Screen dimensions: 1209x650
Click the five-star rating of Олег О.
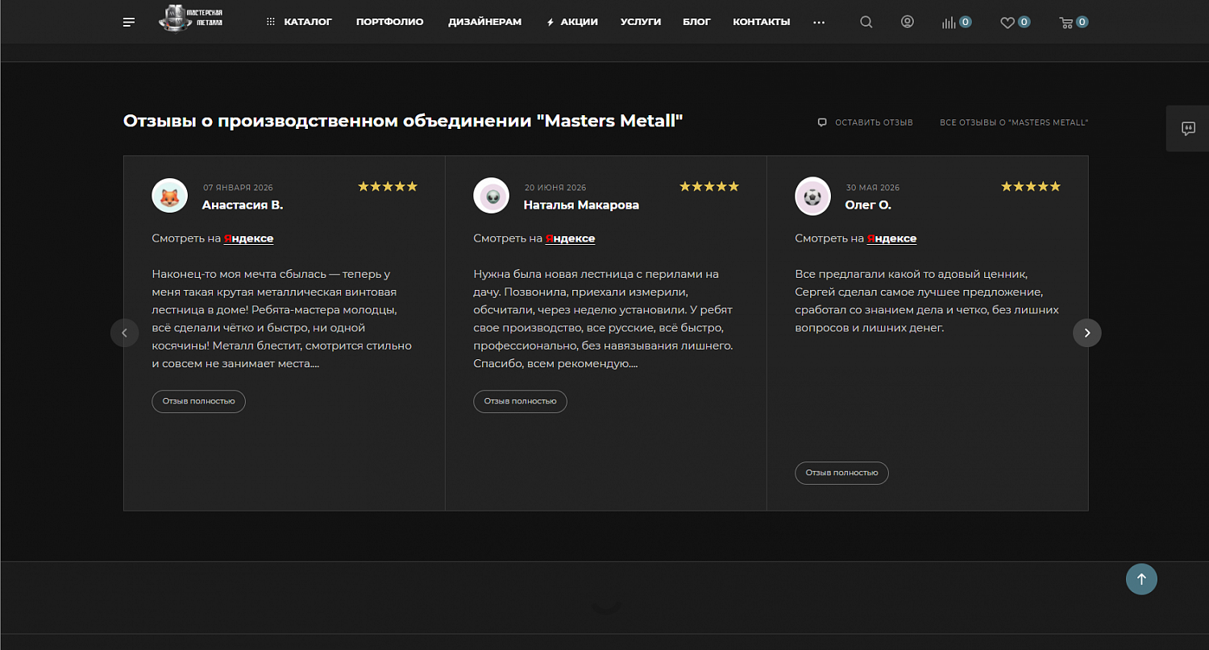pyautogui.click(x=1031, y=187)
